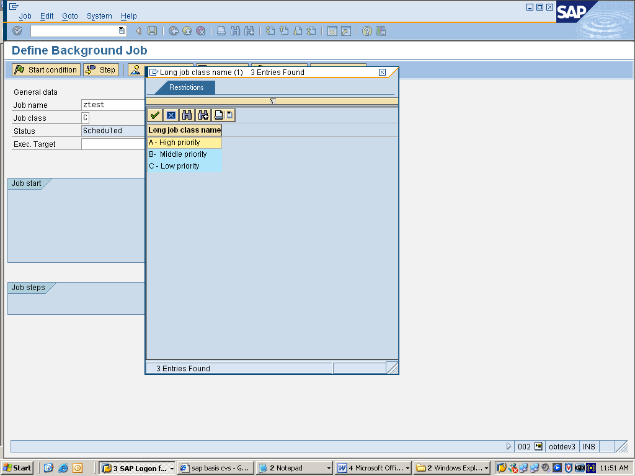Click the Start condition button
635x476 pixels.
[x=45, y=69]
